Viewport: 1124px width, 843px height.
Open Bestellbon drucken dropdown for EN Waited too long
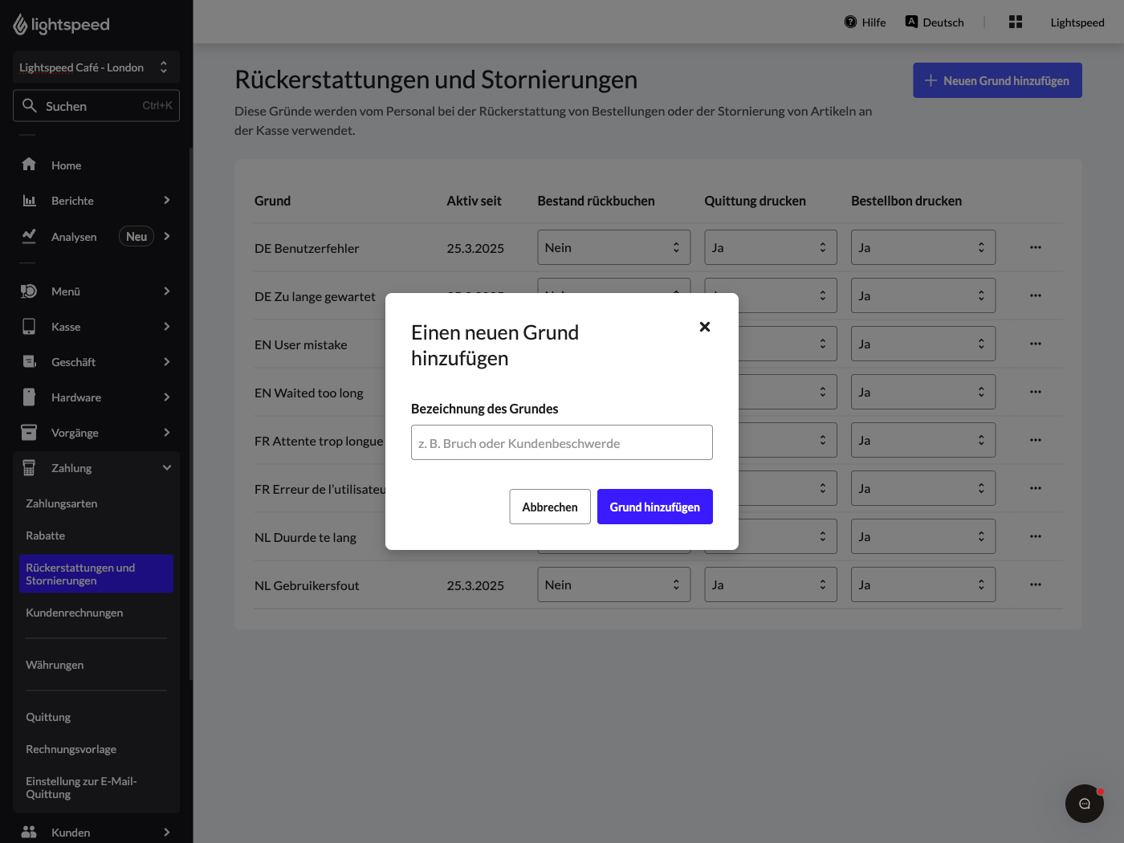pyautogui.click(x=923, y=392)
